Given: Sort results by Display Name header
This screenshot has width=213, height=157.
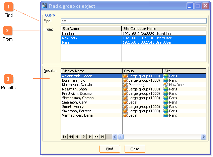Looking at the screenshot, I should [91, 71].
